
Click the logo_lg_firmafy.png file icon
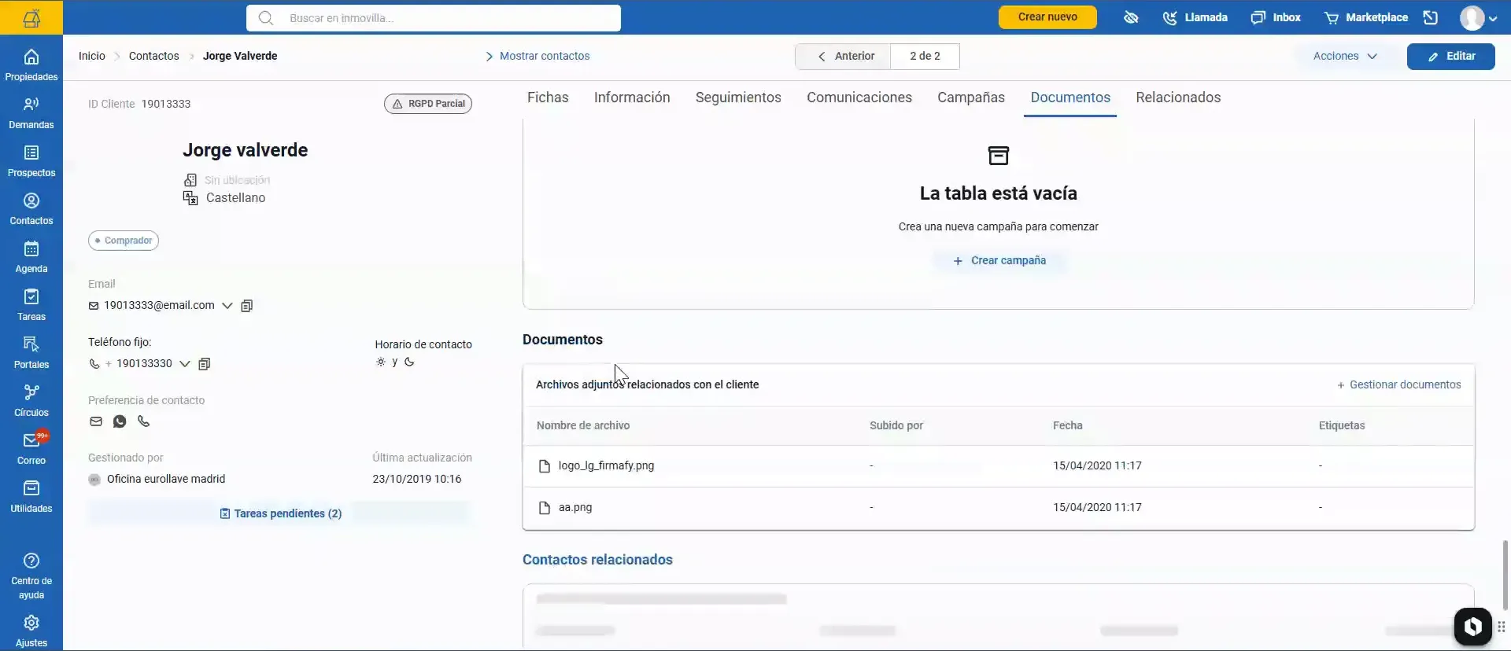click(x=544, y=466)
